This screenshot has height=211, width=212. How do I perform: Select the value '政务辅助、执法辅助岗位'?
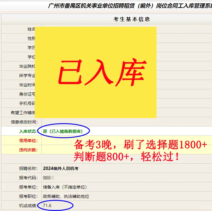click(x=66, y=196)
